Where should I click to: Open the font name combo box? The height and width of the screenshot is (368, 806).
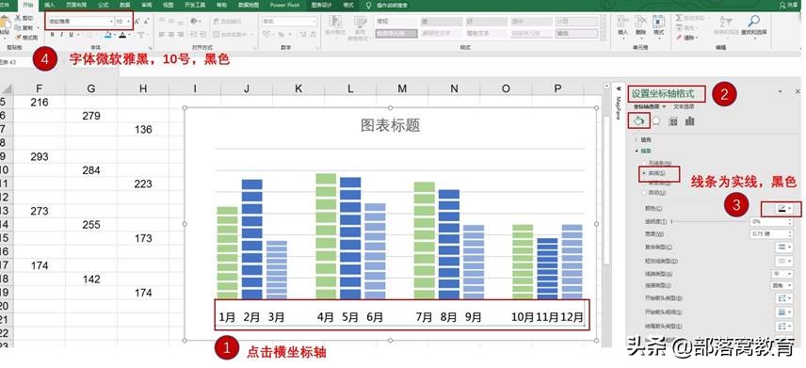click(x=80, y=22)
